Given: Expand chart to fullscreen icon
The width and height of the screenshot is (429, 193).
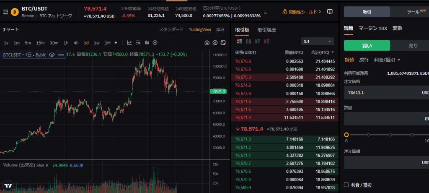Looking at the screenshot, I should [x=223, y=43].
